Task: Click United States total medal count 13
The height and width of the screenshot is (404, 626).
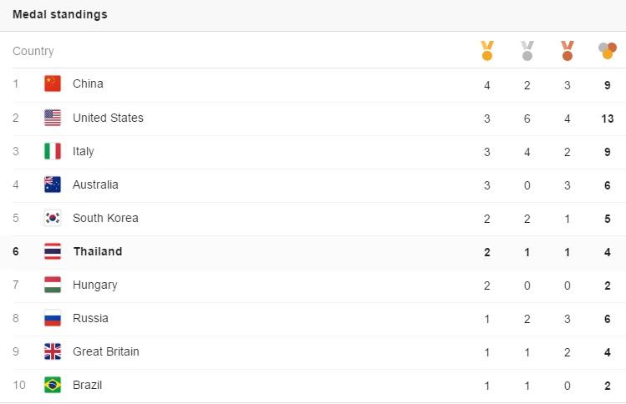Action: pos(608,118)
